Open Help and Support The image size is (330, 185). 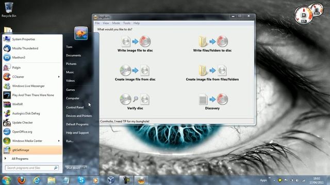point(77,133)
